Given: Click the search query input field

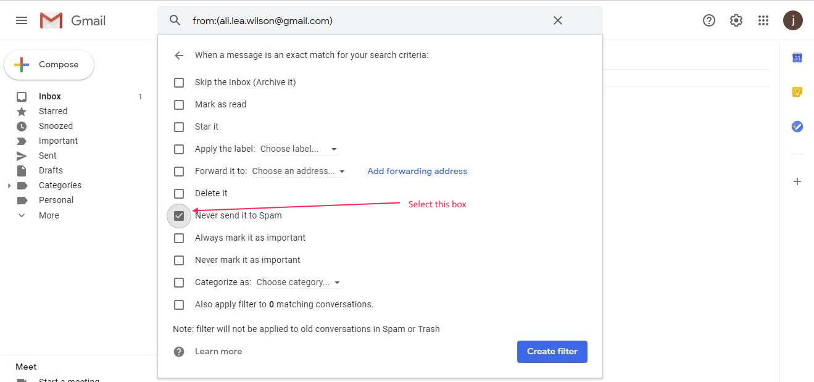Looking at the screenshot, I should point(367,20).
